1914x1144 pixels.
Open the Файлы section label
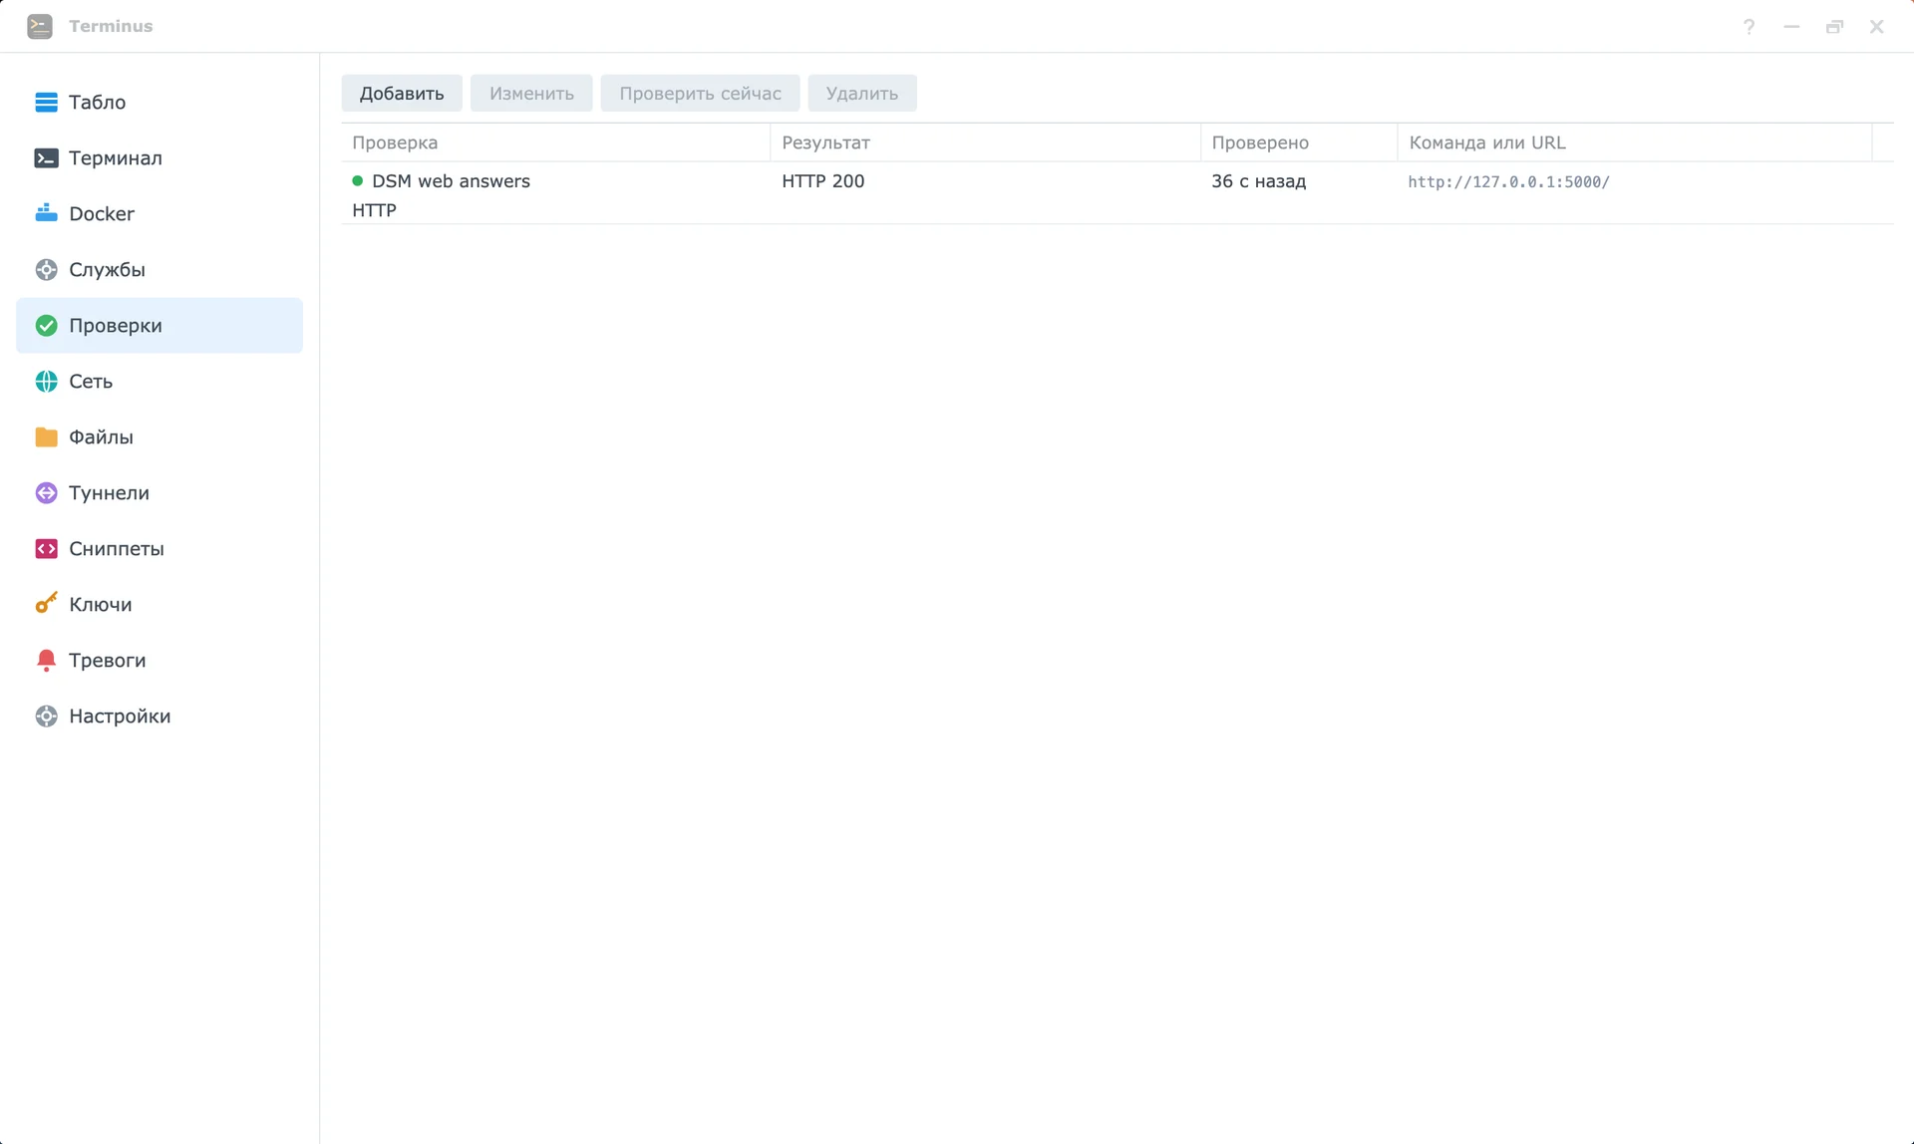[101, 436]
